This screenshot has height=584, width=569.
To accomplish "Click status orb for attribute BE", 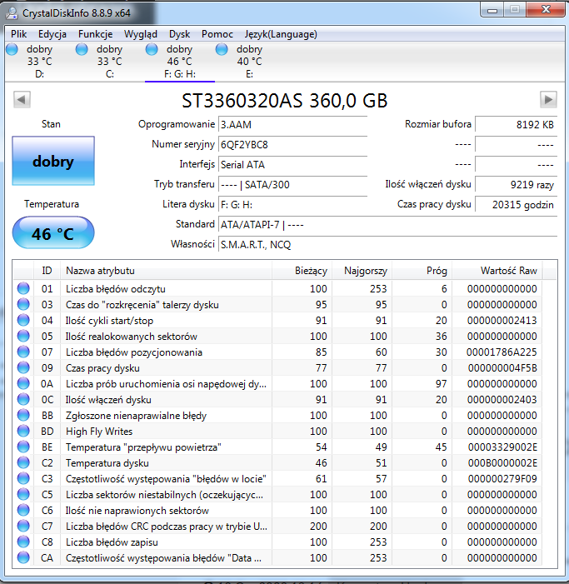I will [23, 447].
